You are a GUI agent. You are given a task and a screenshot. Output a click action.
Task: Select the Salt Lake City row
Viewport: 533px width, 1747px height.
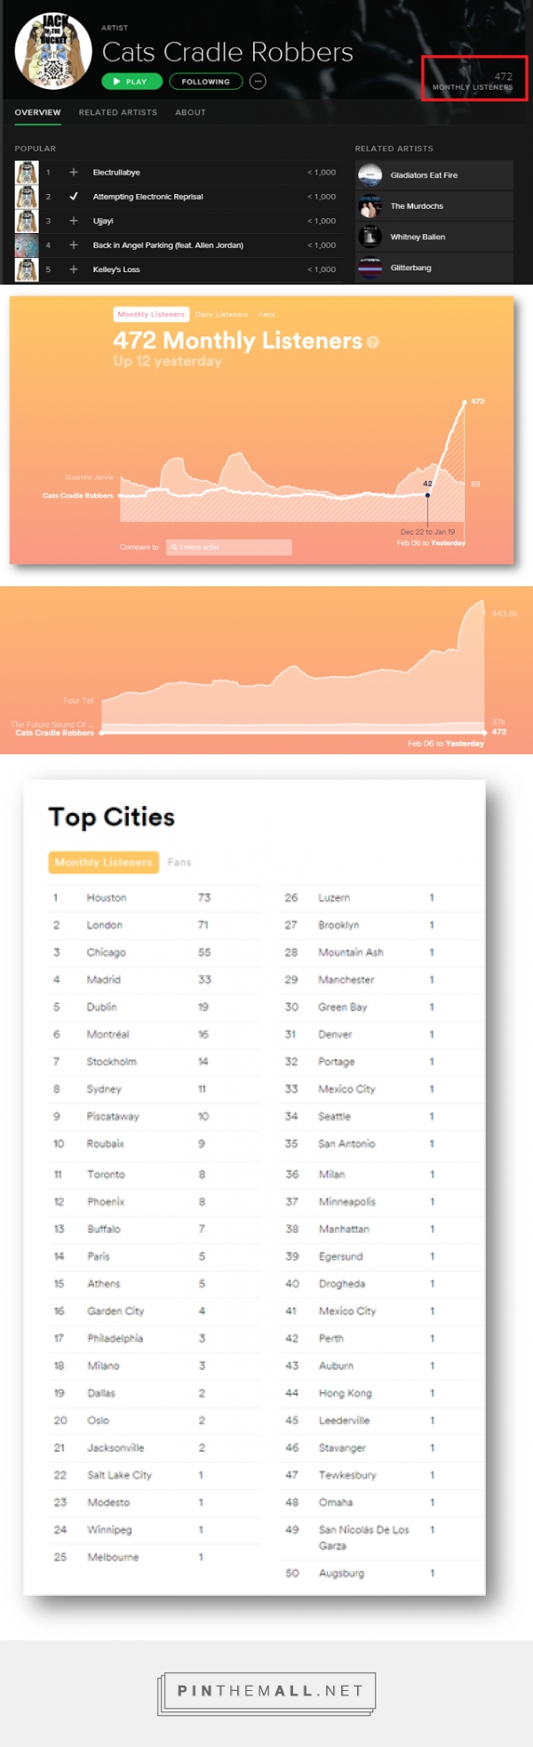click(154, 1475)
